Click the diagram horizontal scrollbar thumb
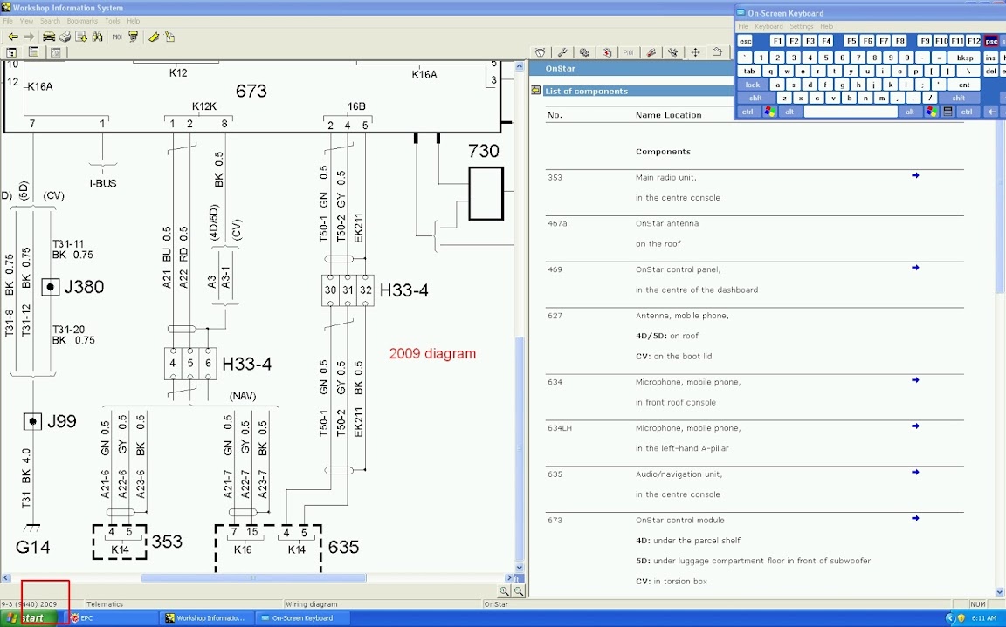Image resolution: width=1006 pixels, height=627 pixels. [253, 577]
